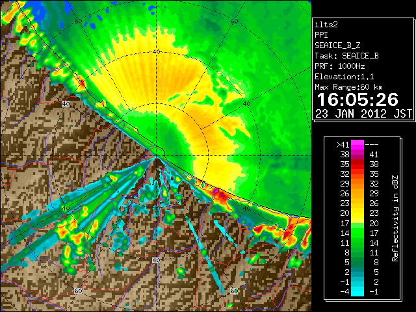
Task: Click the radar origin where the crosshairs meet
Action: 156,156
